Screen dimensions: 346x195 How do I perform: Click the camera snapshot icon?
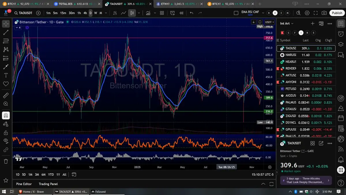pos(324,13)
